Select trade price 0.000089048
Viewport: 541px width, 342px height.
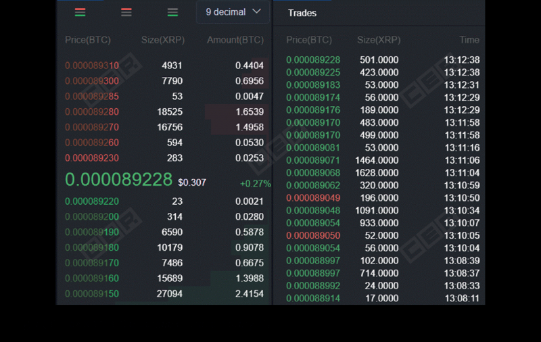(x=313, y=211)
